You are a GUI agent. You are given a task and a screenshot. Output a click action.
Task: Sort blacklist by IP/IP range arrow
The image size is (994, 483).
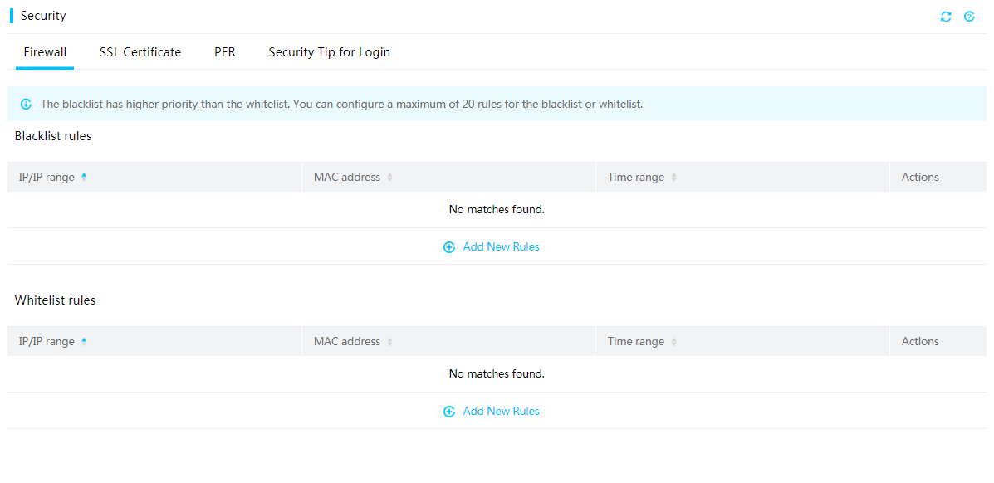(x=84, y=178)
